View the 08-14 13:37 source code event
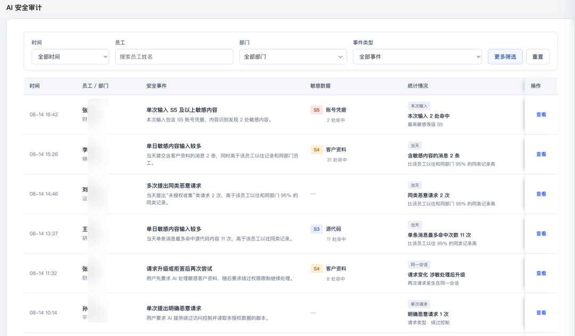Viewport: 575px width, 336px height. 541,233
